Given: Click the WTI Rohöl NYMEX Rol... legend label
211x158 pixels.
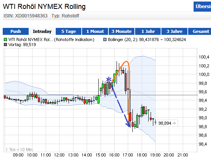Looking at the screenshot, I should tap(51, 39).
